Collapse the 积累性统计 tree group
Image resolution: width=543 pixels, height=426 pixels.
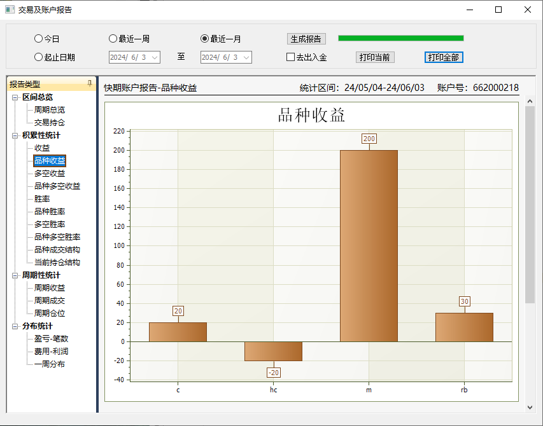coord(15,135)
